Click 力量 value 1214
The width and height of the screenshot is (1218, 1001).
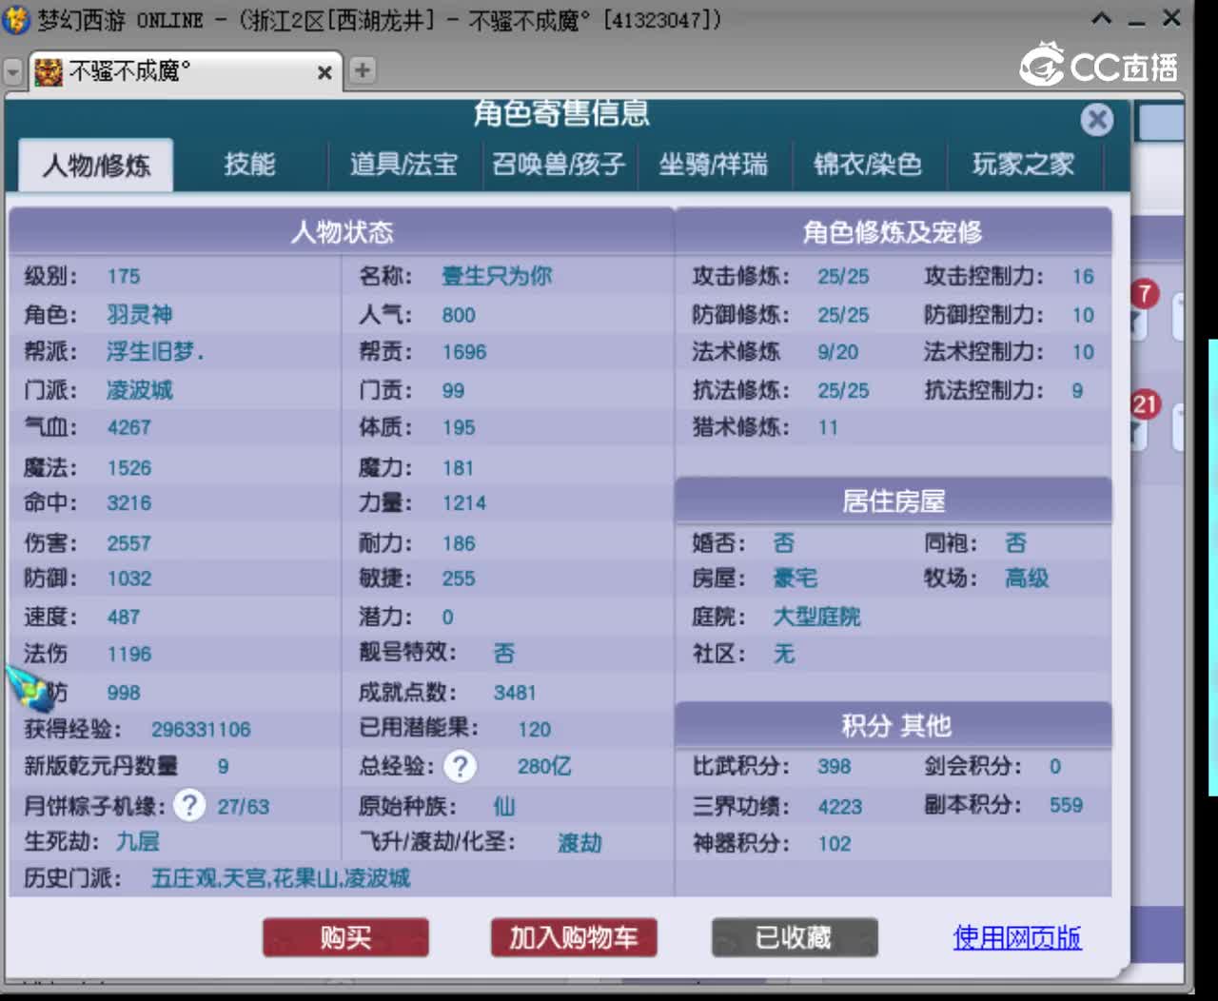point(463,503)
